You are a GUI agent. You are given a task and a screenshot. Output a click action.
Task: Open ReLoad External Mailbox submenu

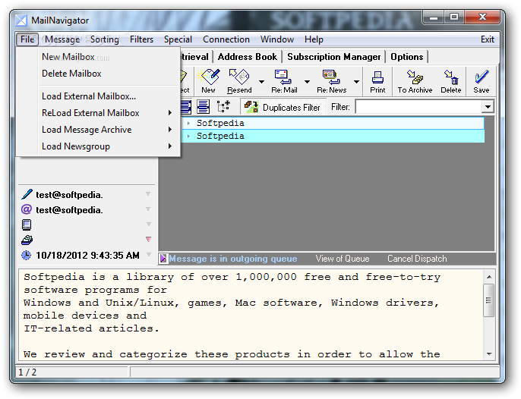(x=99, y=113)
